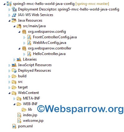Click the Deployment Descriptor icon
124x132 pixels.
click(14, 9)
